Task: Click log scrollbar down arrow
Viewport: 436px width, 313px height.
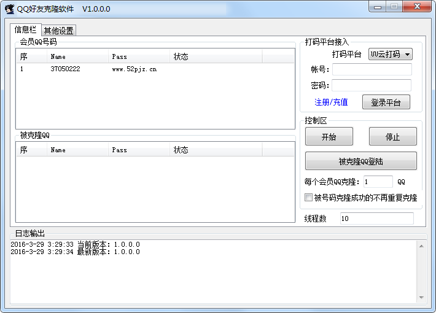Action: tap(422, 298)
